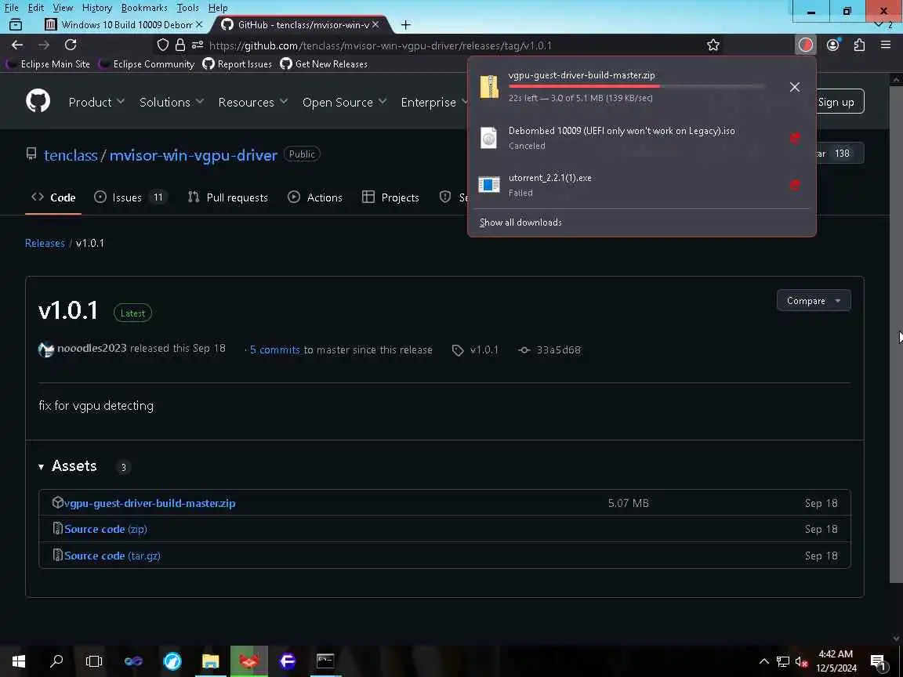Download Source code (tar.gz)

pyautogui.click(x=112, y=556)
